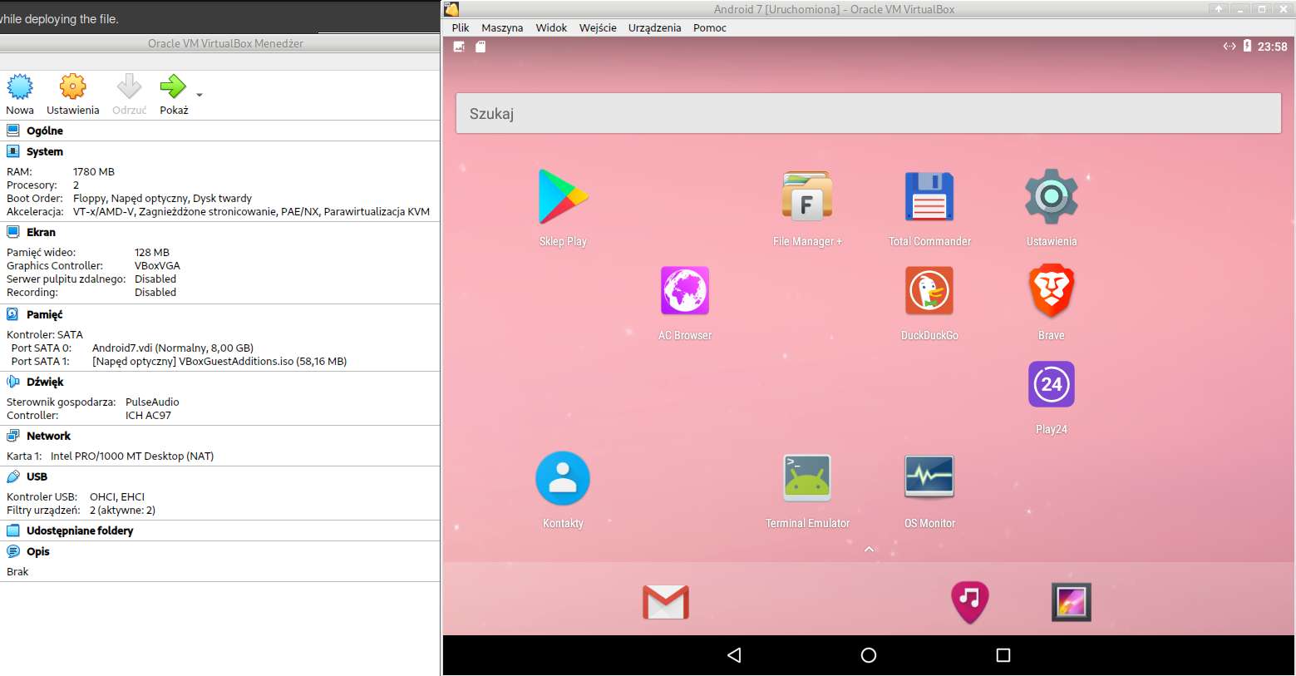Viewport: 1296px width, 676px height.
Task: Click Ustawienia in VirtualBox Manager toolbar
Action: coord(72,94)
